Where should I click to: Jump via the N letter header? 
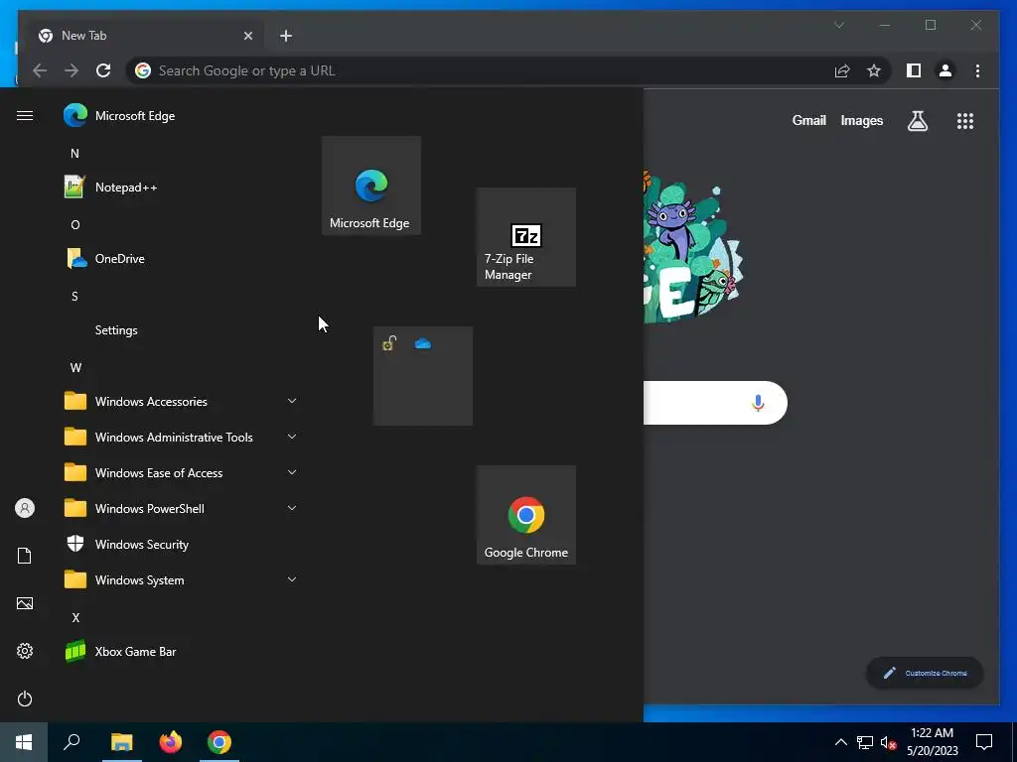click(x=74, y=154)
